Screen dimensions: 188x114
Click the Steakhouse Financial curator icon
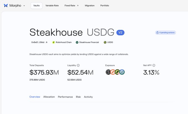[77, 42]
